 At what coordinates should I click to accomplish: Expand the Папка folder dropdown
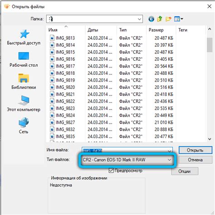pos(94,19)
